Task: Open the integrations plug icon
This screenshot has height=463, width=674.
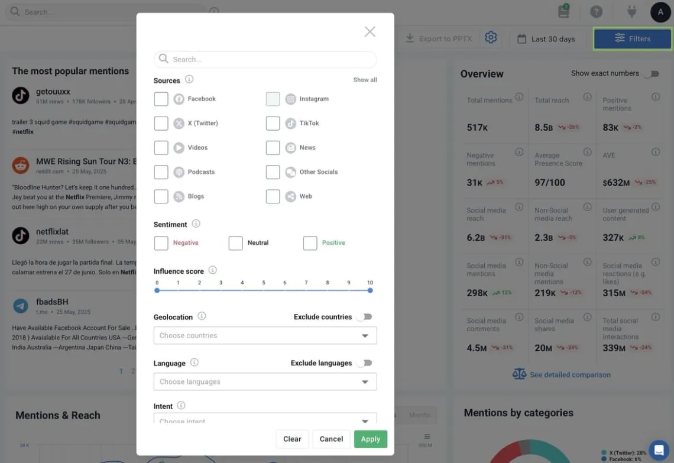Action: 631,12
